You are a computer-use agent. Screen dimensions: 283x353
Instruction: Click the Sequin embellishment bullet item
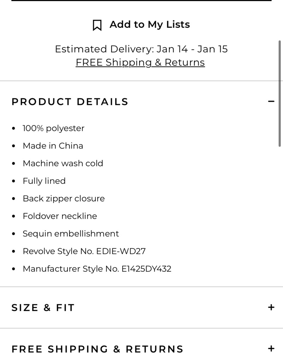pyautogui.click(x=71, y=234)
